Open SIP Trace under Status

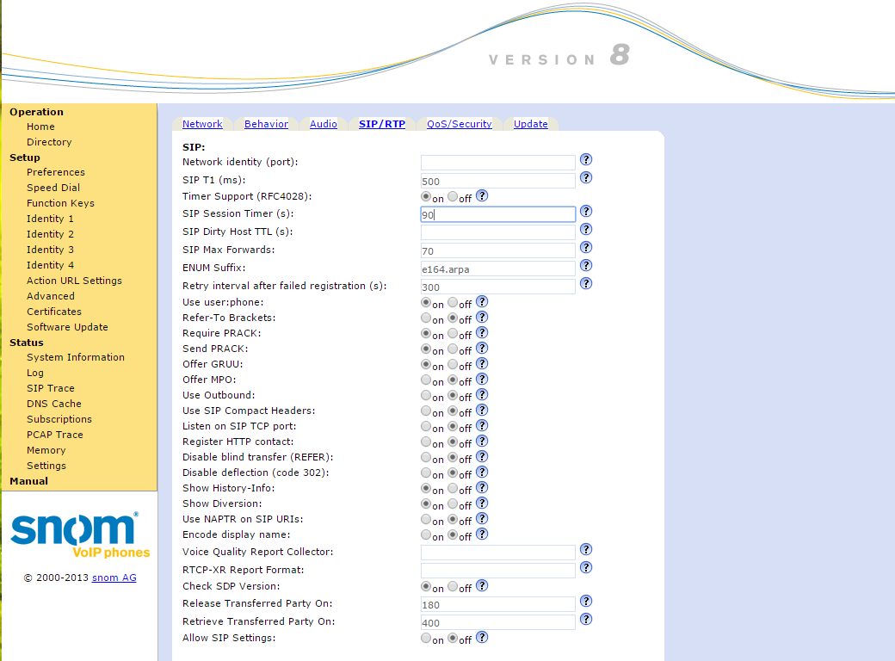50,388
